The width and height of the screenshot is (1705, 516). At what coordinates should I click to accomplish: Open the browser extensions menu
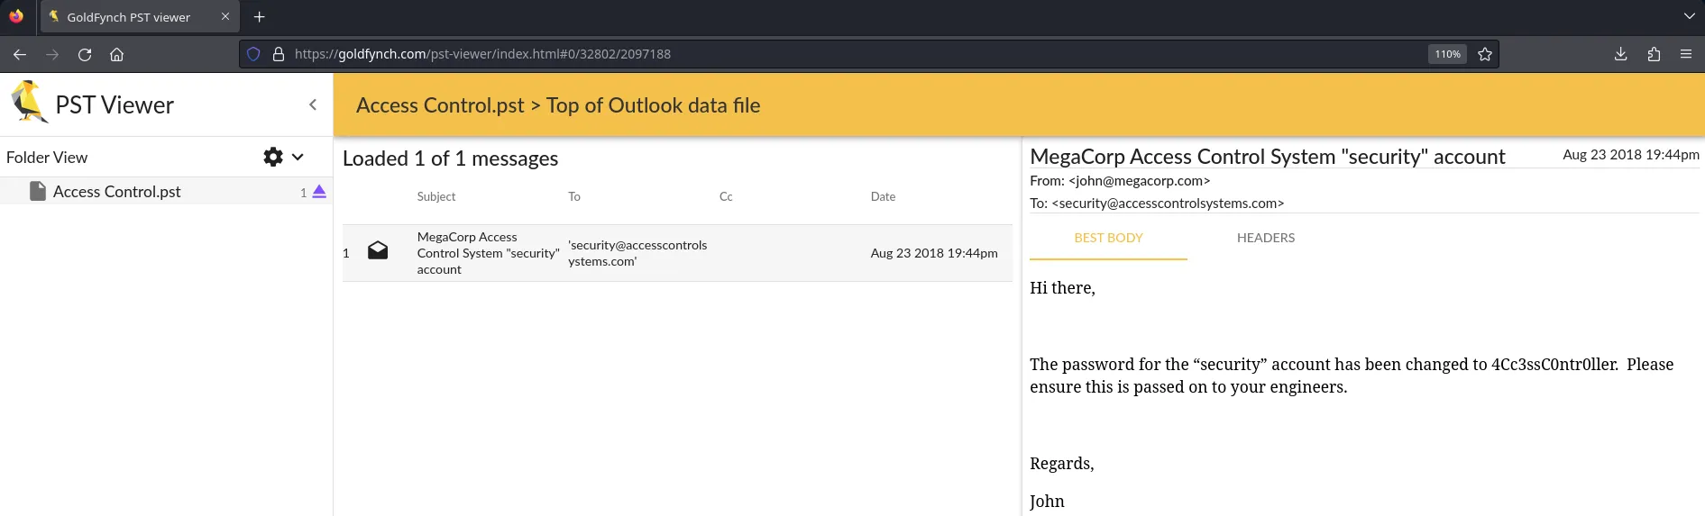1654,54
